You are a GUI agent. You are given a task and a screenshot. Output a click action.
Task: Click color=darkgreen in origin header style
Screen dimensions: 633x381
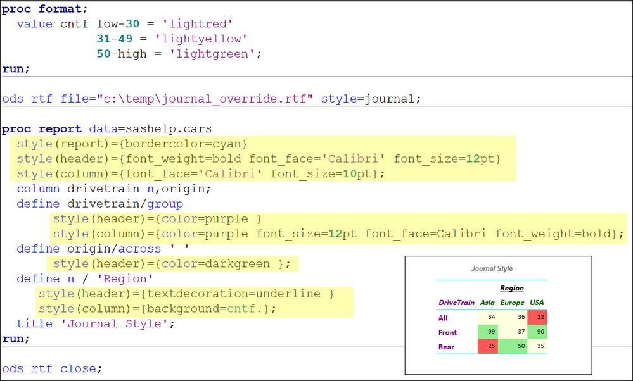216,264
